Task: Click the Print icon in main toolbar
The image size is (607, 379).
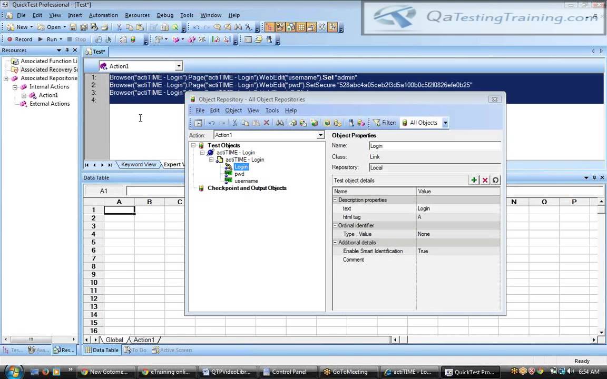Action: tap(104, 27)
